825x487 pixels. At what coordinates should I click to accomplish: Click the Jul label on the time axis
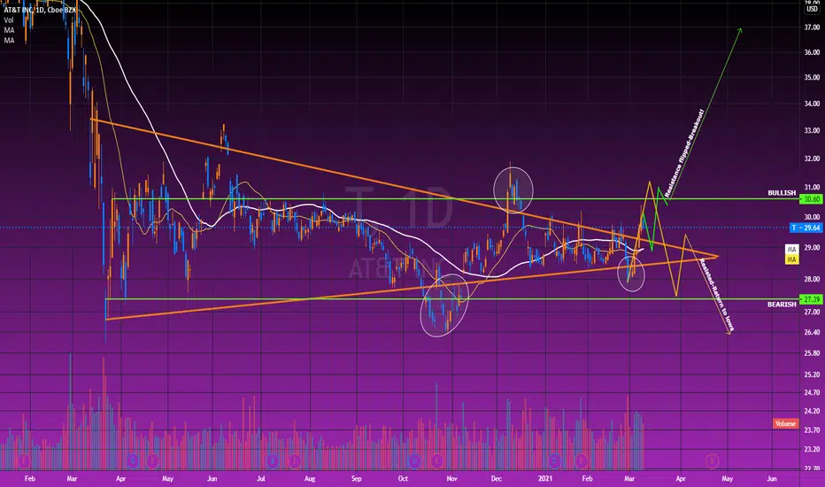coord(261,478)
